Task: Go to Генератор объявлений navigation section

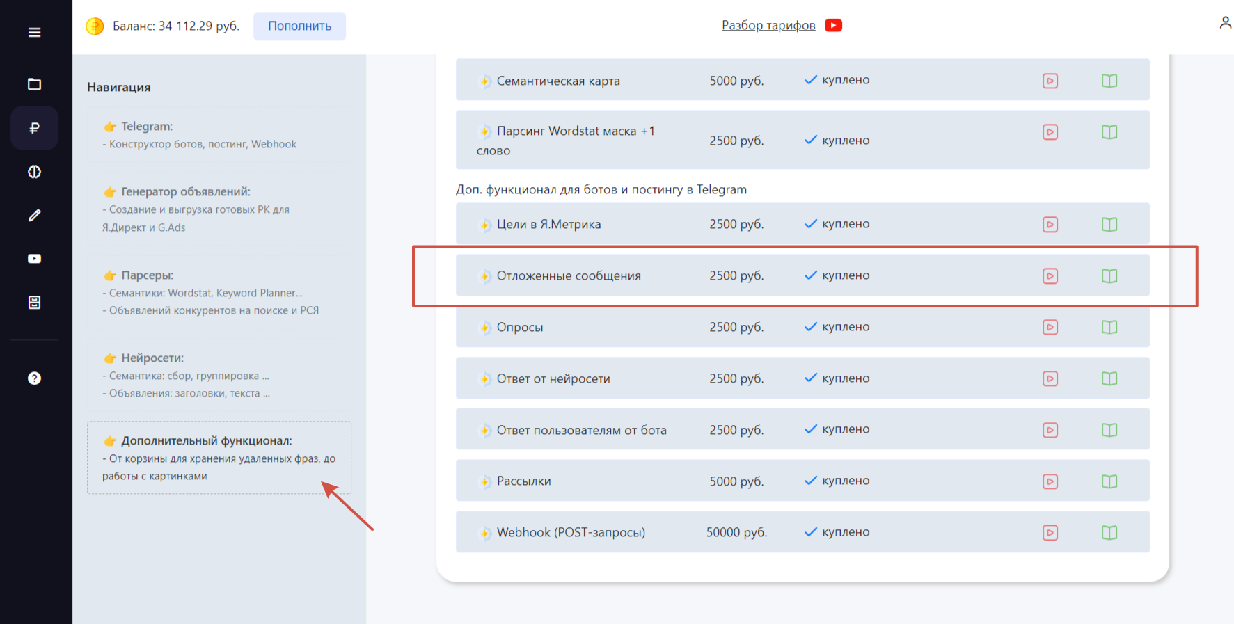Action: pos(219,209)
